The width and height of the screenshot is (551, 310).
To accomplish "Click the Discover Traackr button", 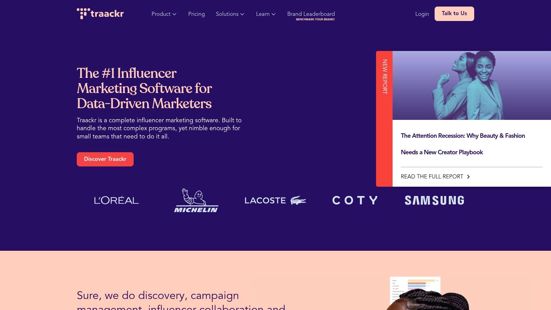I will [x=105, y=159].
